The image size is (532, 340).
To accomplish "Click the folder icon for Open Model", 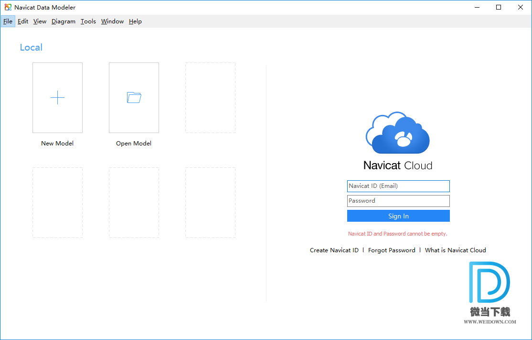I will click(134, 98).
